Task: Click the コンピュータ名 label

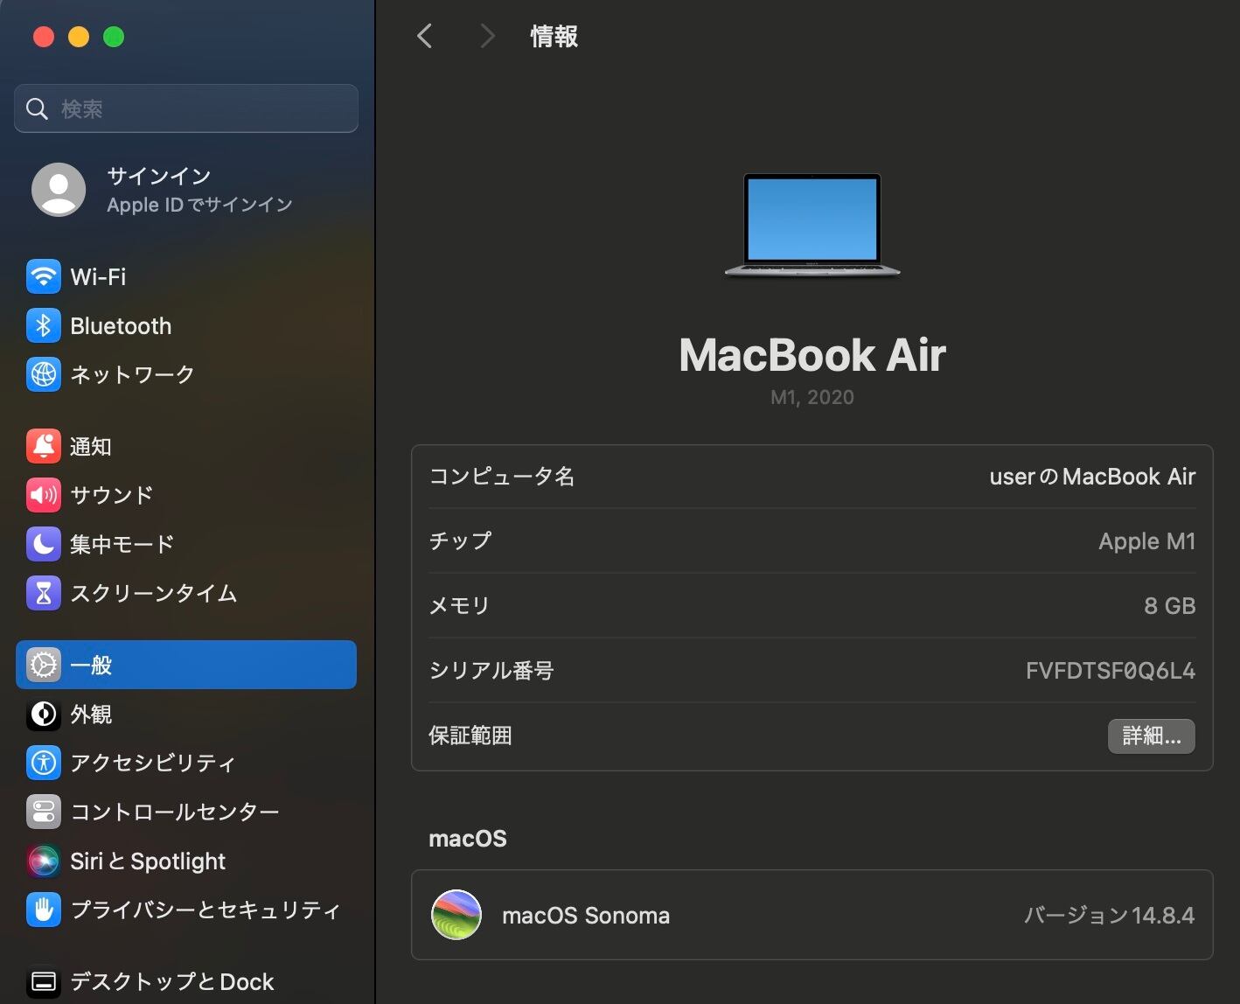Action: point(502,477)
